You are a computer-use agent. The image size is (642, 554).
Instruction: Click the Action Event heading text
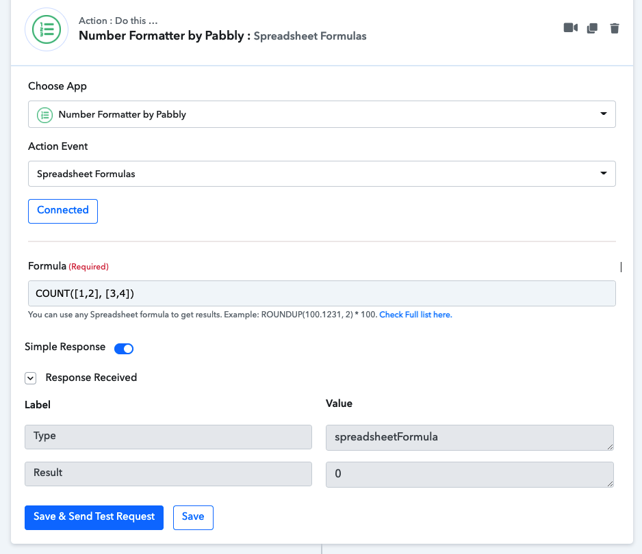tap(57, 146)
